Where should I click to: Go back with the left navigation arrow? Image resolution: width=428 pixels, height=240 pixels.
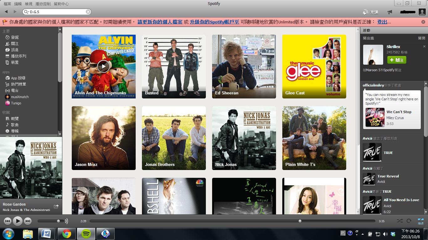click(x=6, y=12)
